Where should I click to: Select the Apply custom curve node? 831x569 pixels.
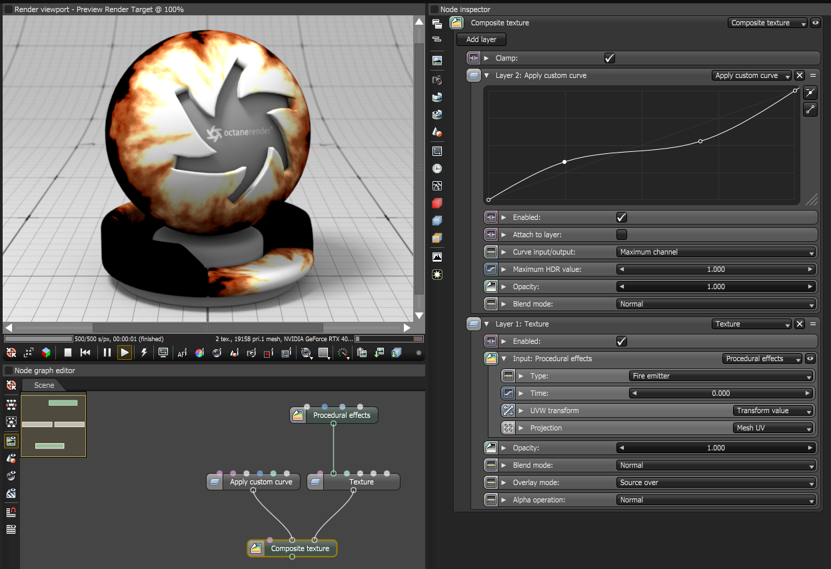click(x=254, y=482)
